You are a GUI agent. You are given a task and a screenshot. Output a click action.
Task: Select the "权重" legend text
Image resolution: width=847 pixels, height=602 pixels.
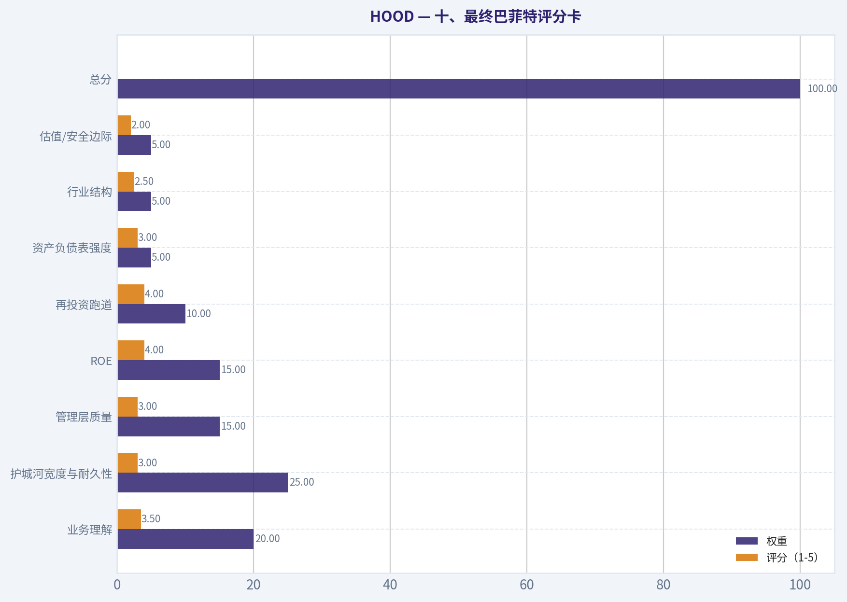(777, 541)
